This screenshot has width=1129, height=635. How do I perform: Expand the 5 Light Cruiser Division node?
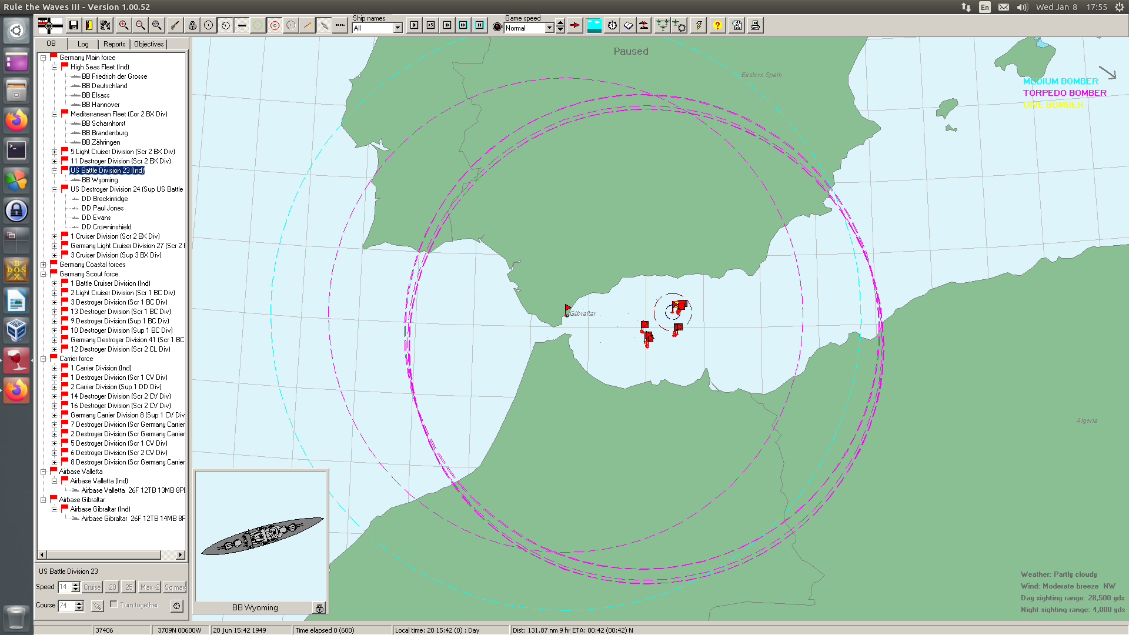pyautogui.click(x=54, y=152)
